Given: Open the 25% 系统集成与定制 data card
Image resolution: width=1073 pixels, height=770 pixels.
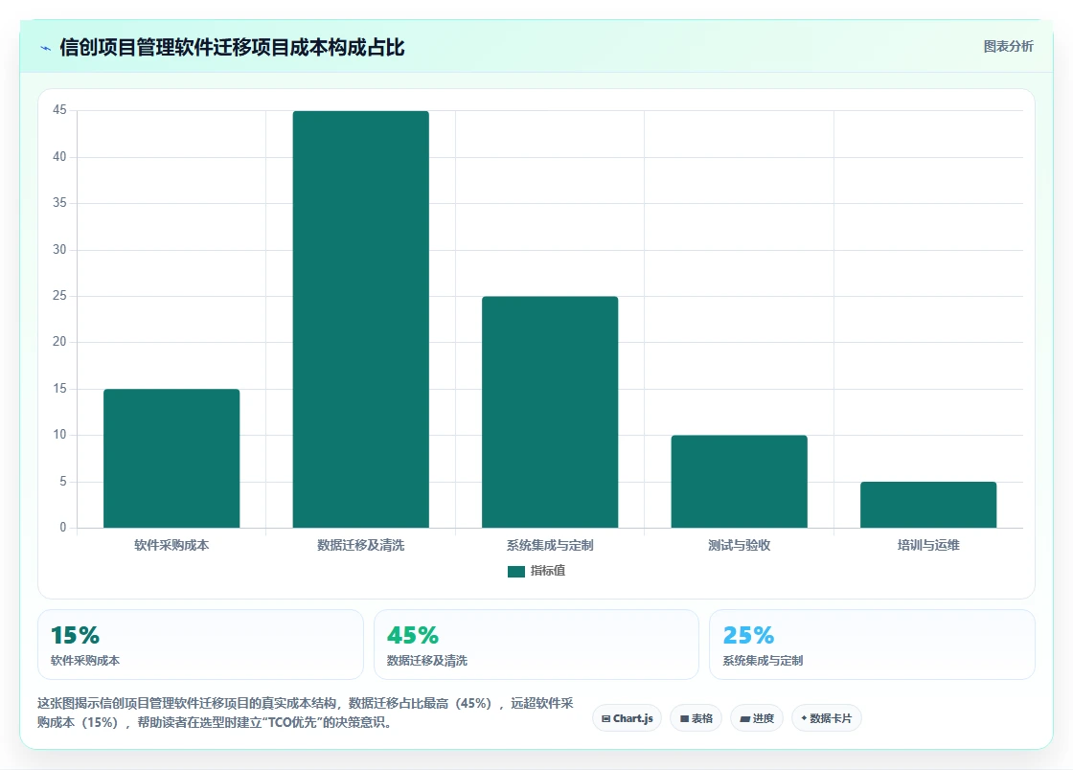Looking at the screenshot, I should coord(873,645).
